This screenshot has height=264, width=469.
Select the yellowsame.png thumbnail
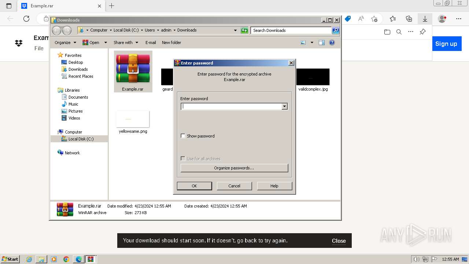(133, 119)
